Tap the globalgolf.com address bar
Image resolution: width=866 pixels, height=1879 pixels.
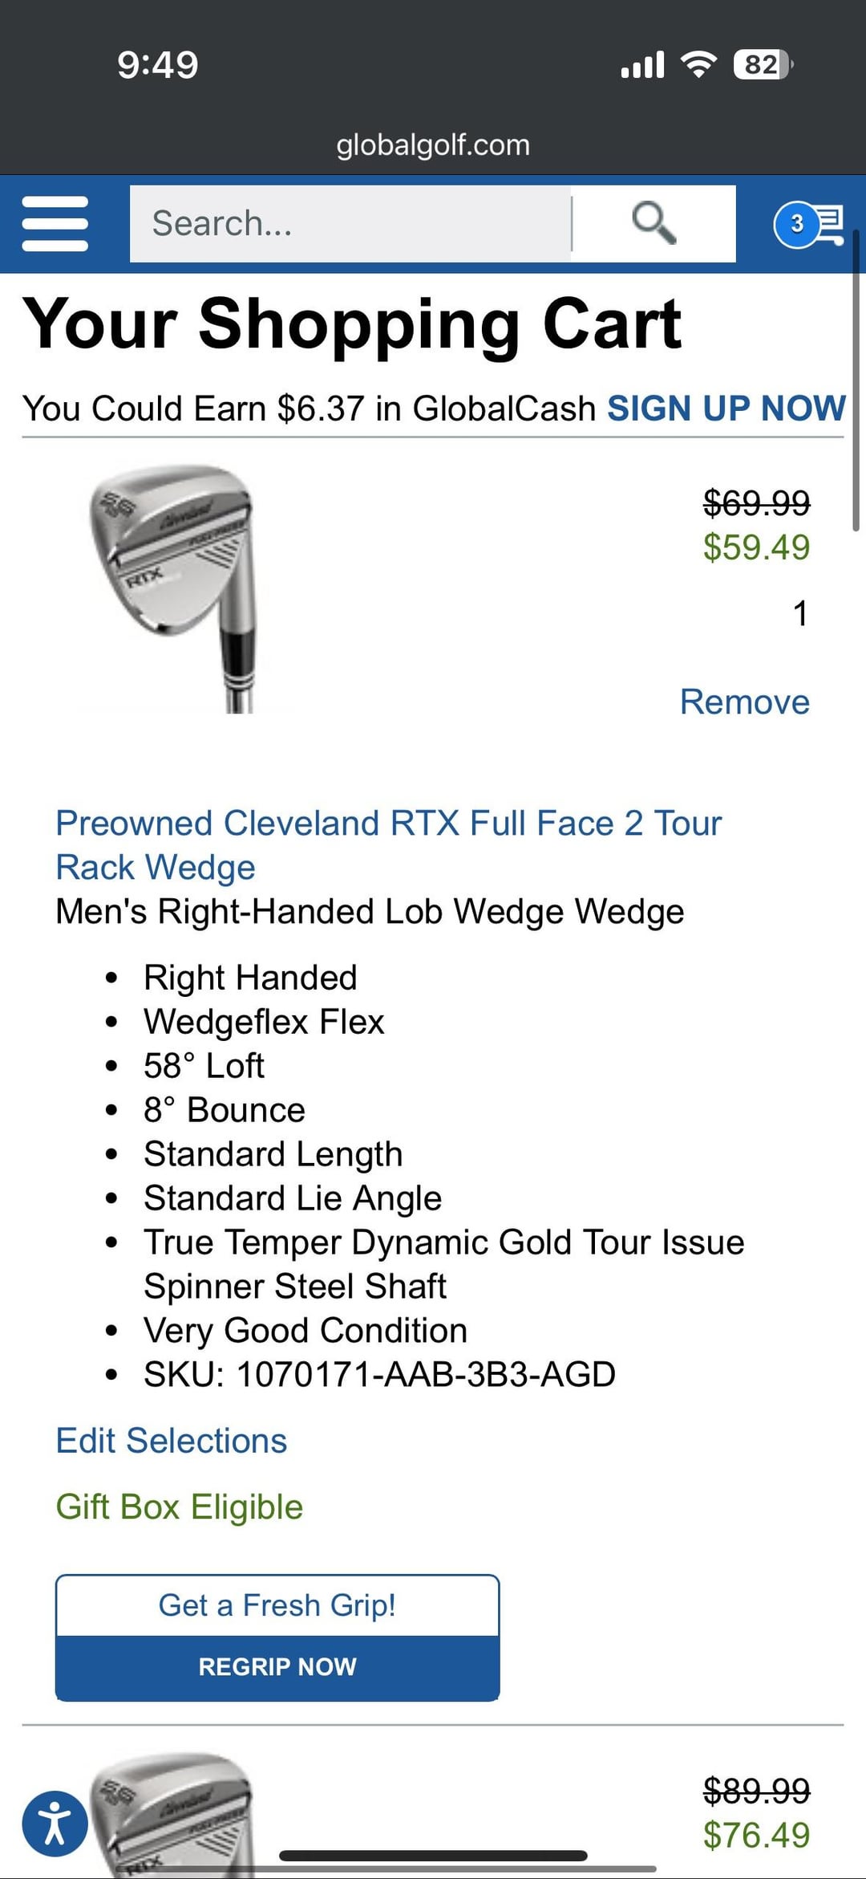[433, 145]
